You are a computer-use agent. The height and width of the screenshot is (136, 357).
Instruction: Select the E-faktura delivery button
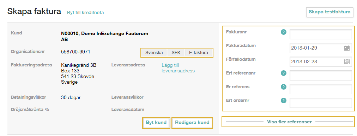click(199, 53)
